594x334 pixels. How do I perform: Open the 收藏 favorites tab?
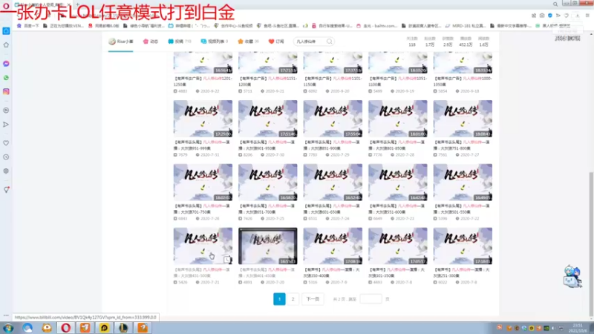tap(248, 42)
